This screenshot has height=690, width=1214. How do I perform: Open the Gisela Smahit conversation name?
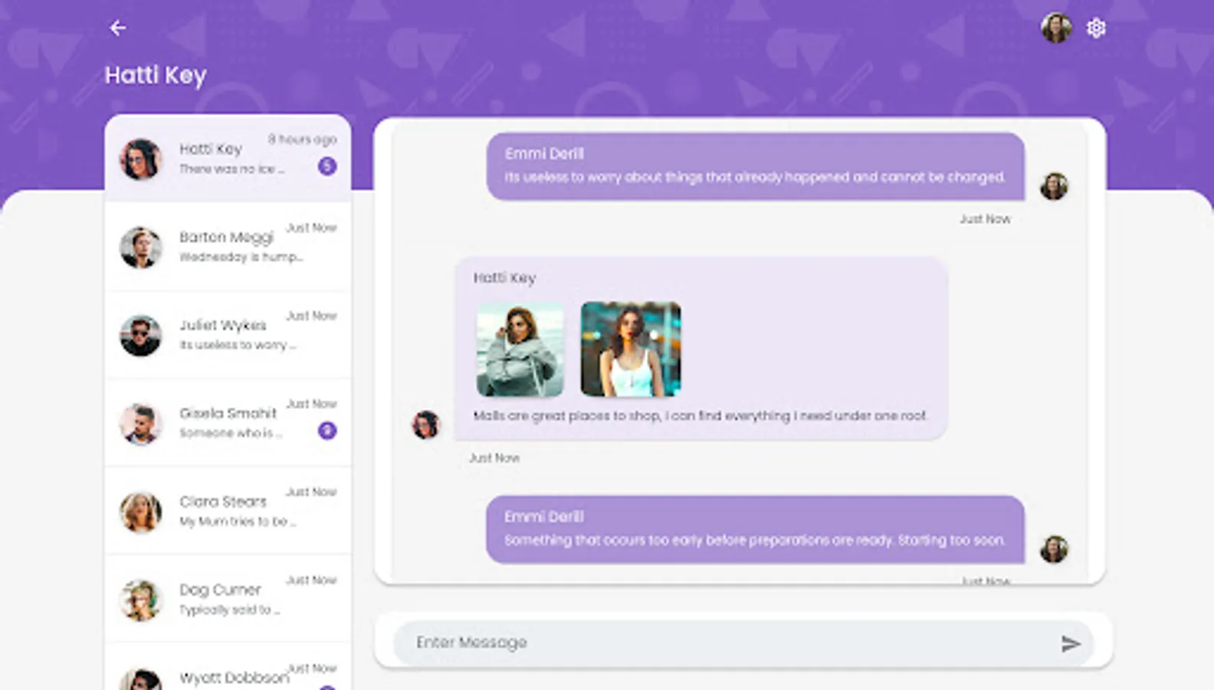[x=228, y=413]
